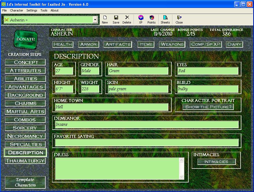This screenshot has height=192, width=254.
Task: Open the Character menu
Action: tap(16, 10)
